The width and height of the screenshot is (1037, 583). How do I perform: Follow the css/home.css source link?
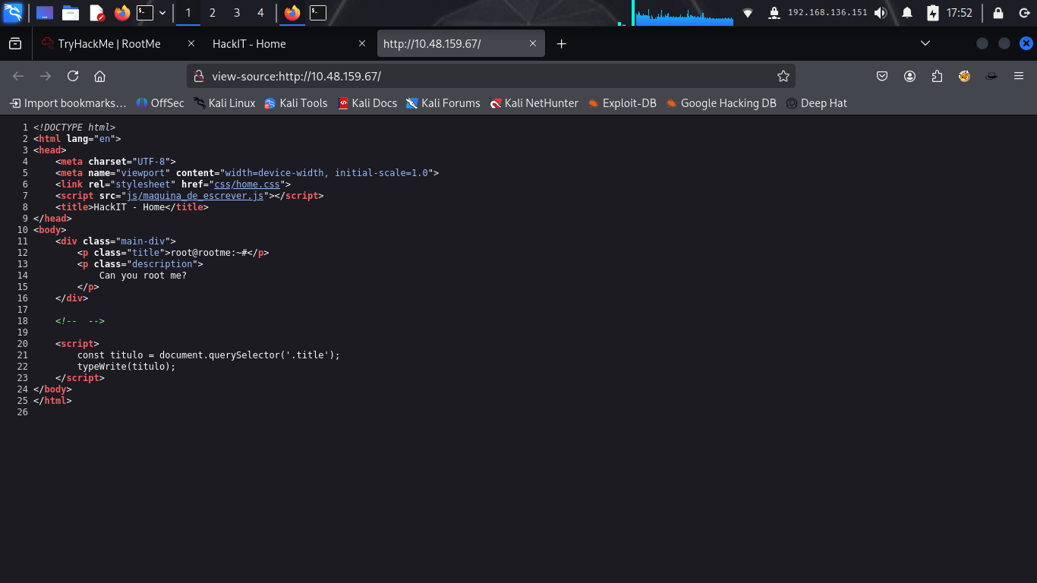pyautogui.click(x=247, y=184)
